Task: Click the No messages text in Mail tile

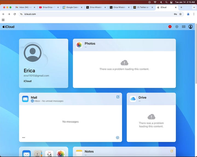Action: (71, 122)
